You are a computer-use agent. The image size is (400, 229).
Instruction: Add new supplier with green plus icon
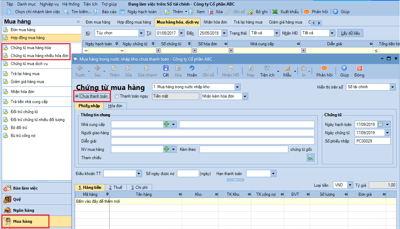click(167, 124)
